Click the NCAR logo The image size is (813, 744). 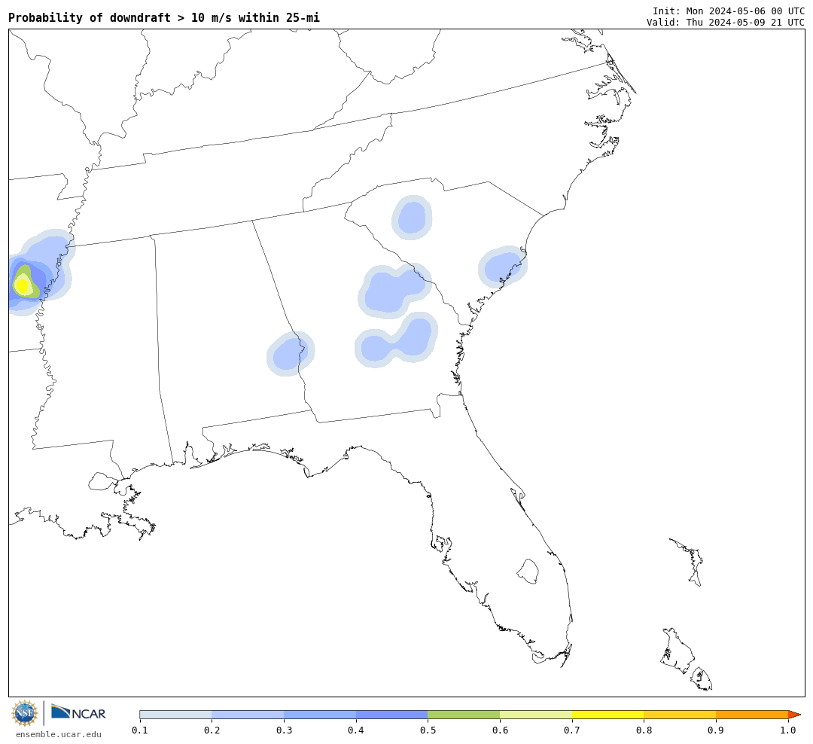coord(78,713)
